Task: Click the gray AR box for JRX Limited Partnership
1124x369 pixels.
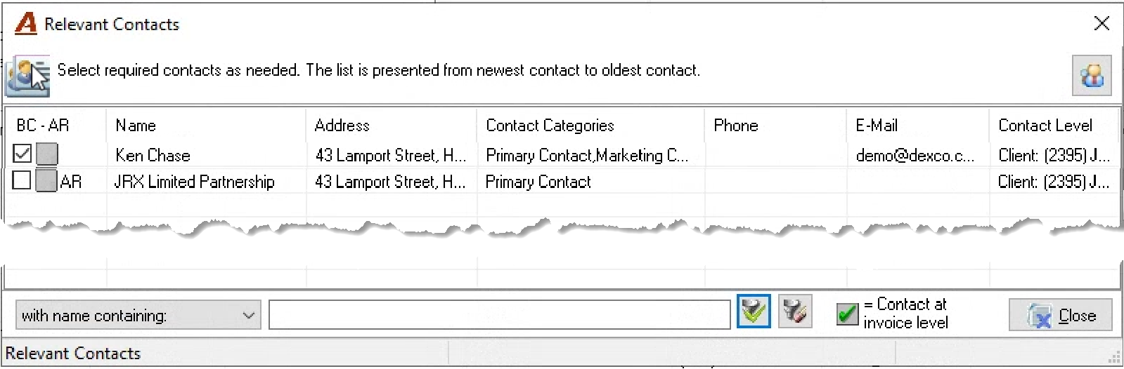Action: point(46,181)
